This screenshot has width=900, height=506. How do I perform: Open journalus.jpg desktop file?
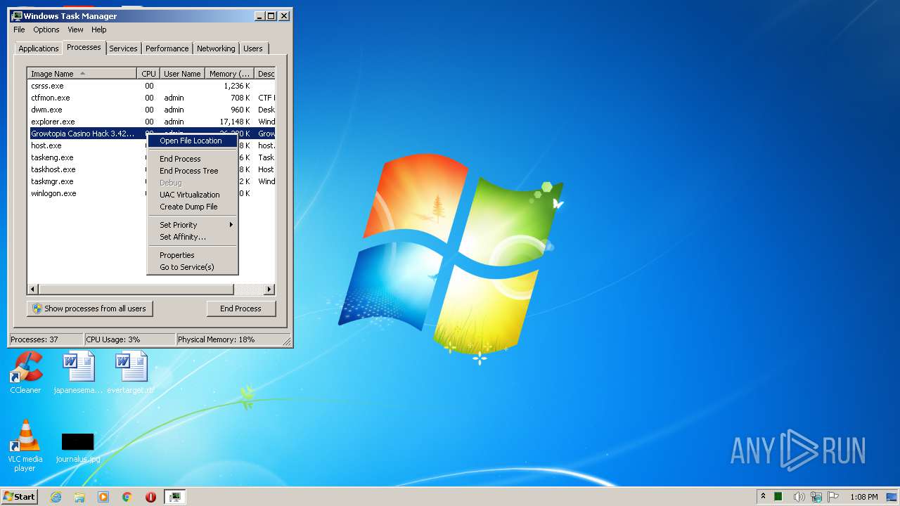coord(77,447)
